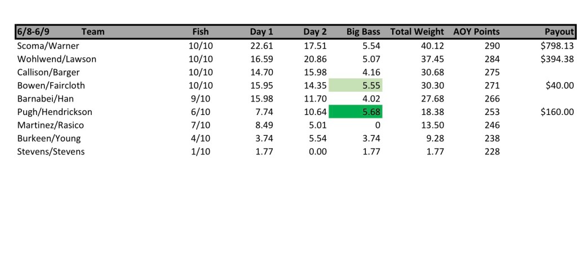Image resolution: width=577 pixels, height=266 pixels.
Task: Select the Day 1 column header
Action: [x=261, y=32]
